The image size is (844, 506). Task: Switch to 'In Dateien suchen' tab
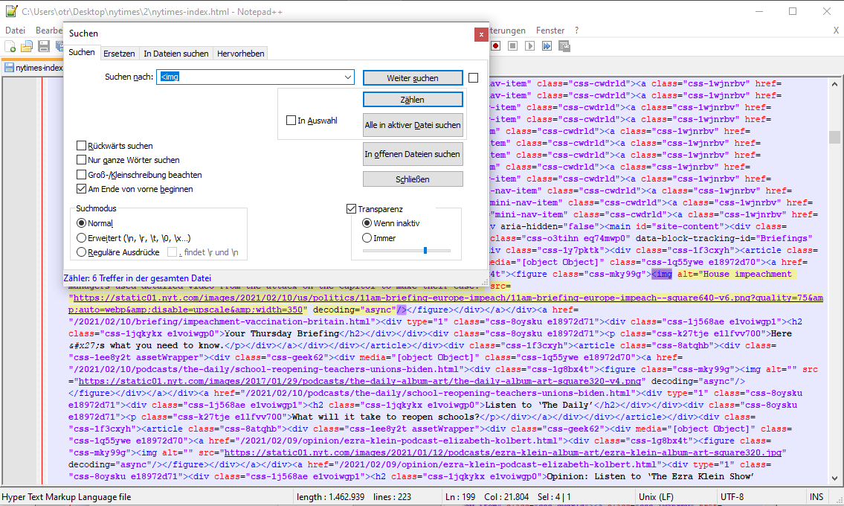[x=176, y=54]
